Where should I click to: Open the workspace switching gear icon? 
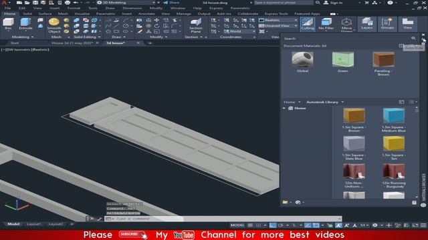(375, 225)
